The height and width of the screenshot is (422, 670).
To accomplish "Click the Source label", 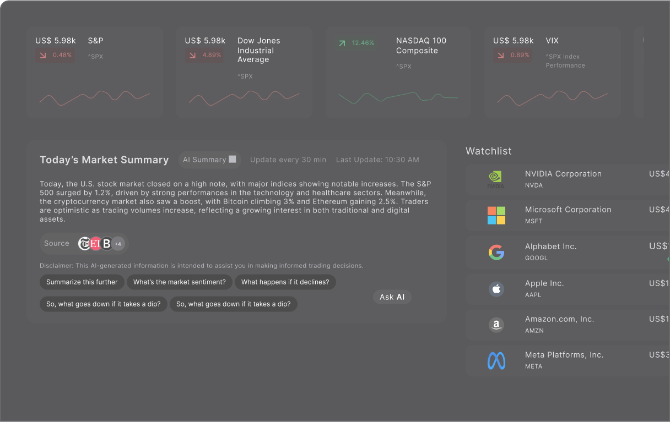I will click(57, 243).
